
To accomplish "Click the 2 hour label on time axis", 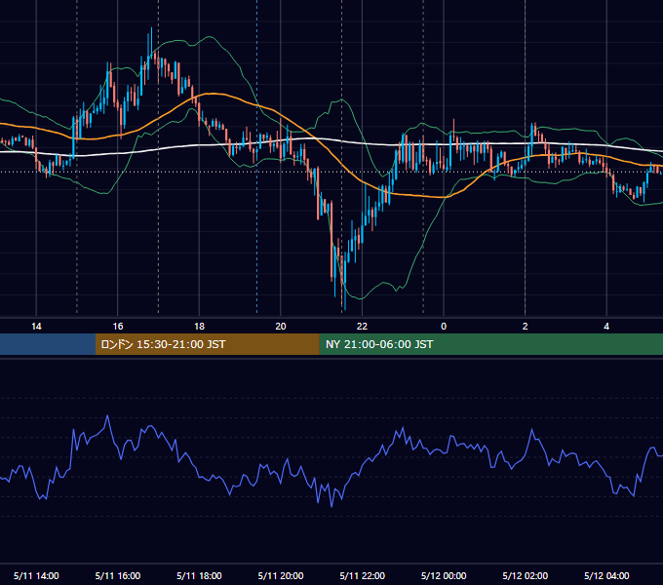I will [526, 327].
